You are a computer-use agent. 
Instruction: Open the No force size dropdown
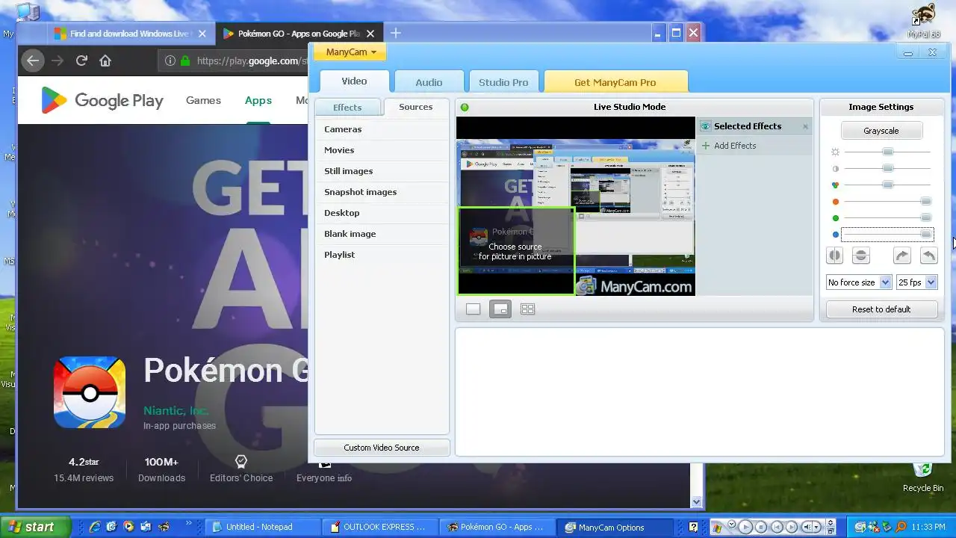[859, 282]
